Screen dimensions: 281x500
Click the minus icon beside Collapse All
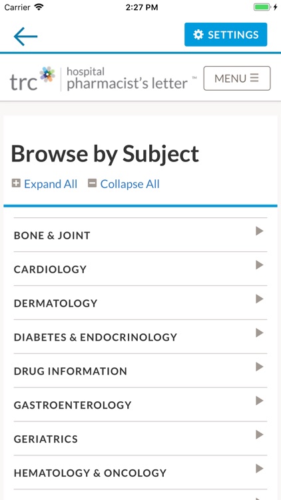coord(92,183)
